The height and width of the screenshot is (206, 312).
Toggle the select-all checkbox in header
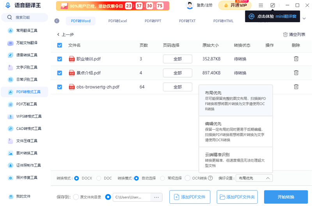tap(60, 45)
